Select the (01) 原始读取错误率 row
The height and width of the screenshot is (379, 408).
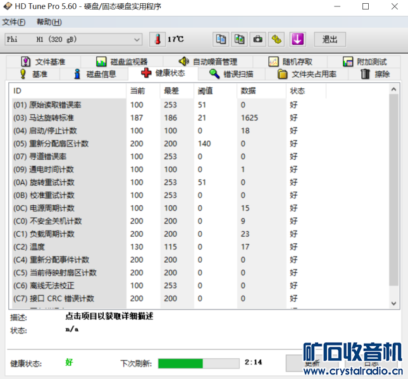pyautogui.click(x=200, y=105)
